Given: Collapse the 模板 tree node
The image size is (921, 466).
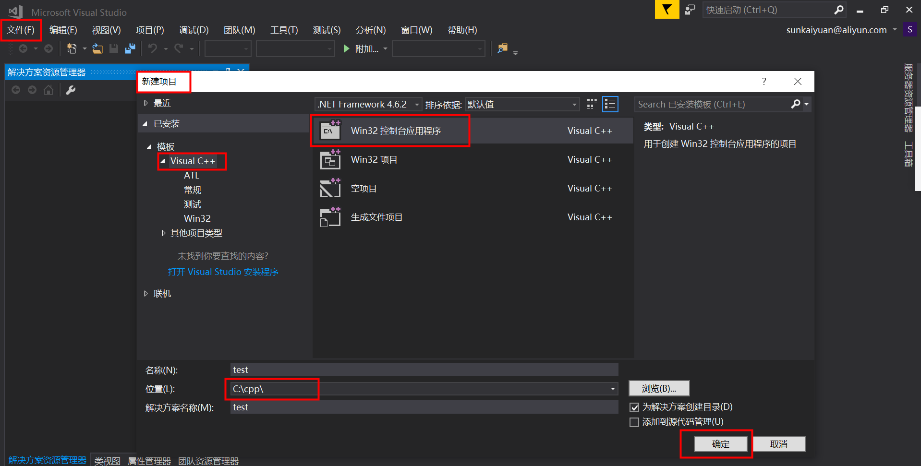Looking at the screenshot, I should [x=149, y=147].
